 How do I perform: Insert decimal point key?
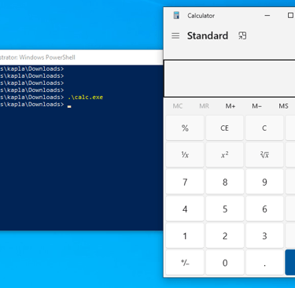(264, 263)
